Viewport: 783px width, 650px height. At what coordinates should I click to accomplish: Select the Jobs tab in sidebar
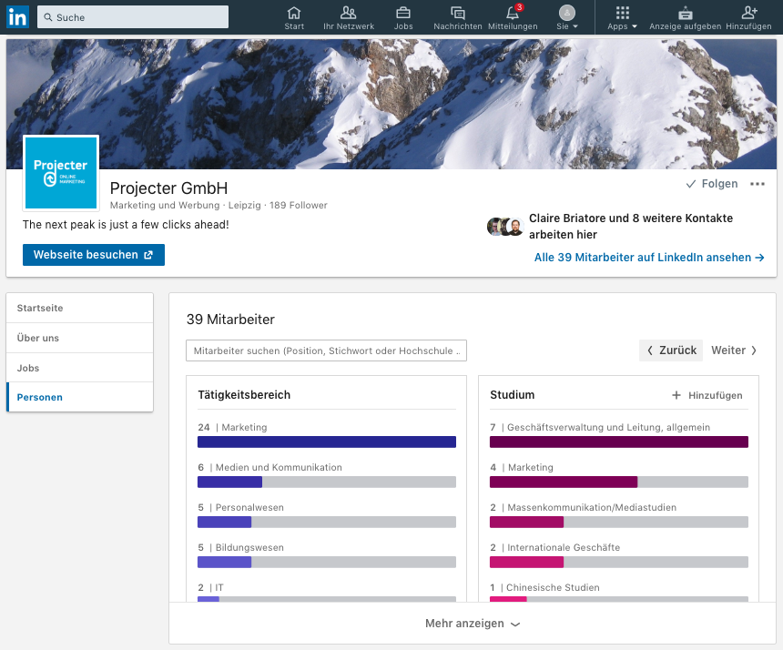80,368
